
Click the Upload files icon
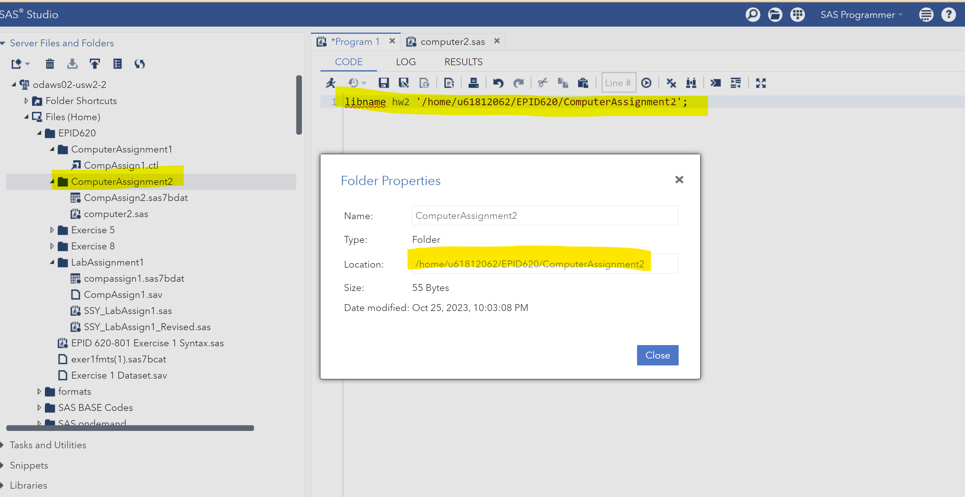pyautogui.click(x=94, y=64)
